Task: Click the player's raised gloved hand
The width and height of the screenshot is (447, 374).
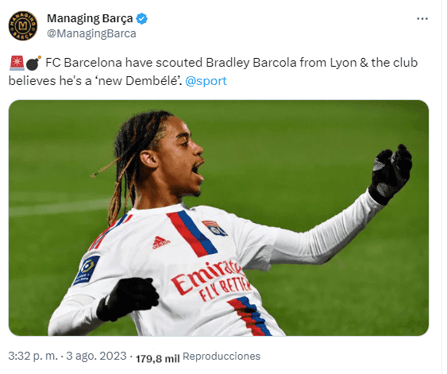Action: (x=391, y=173)
